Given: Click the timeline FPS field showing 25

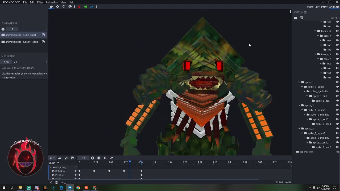Looking at the screenshot, I should (x=83, y=158).
